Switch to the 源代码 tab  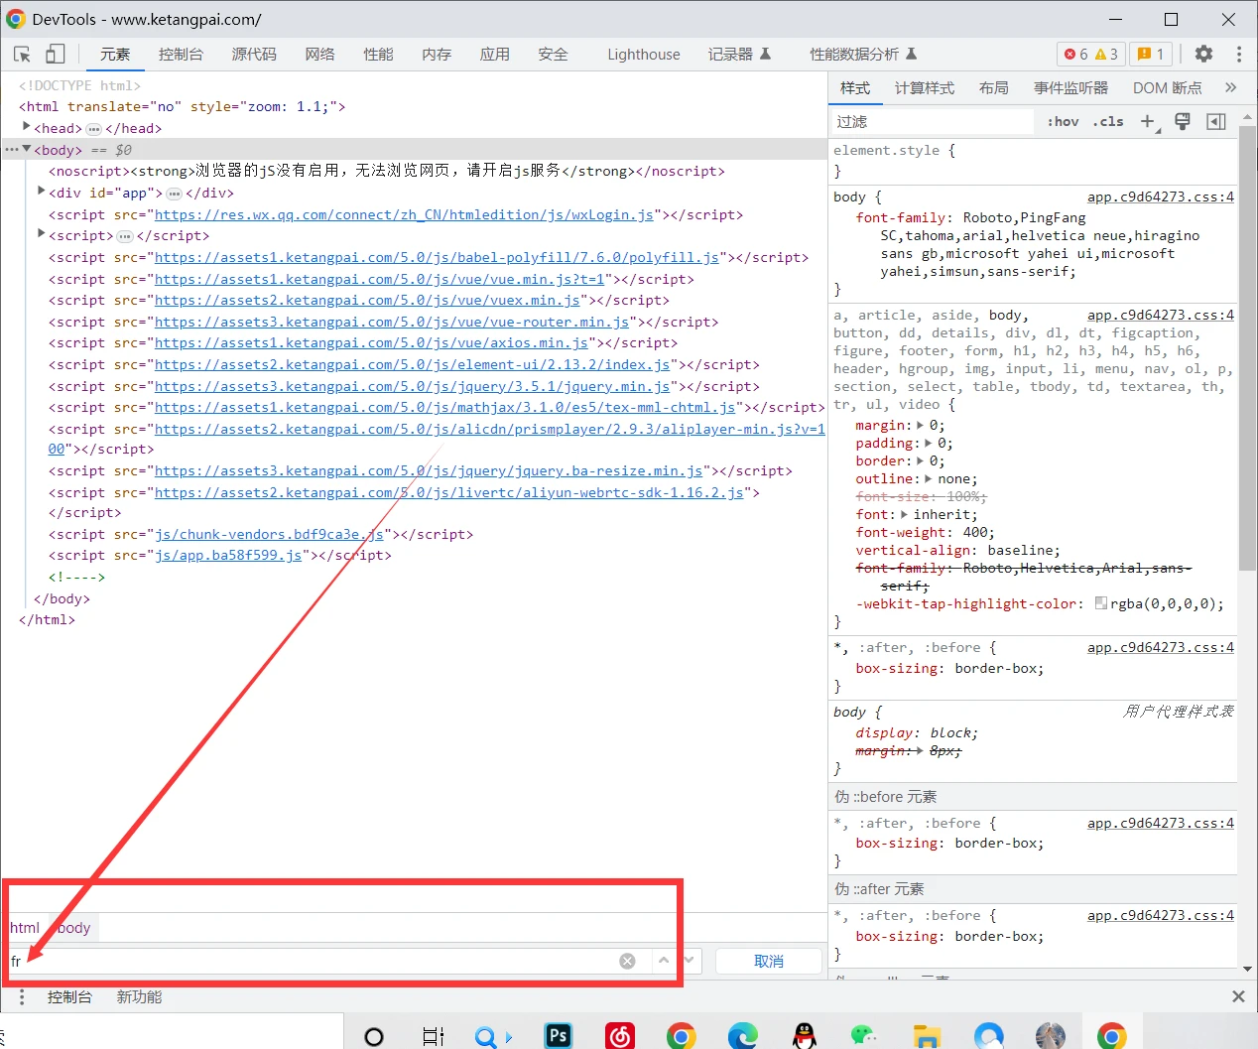tap(254, 55)
